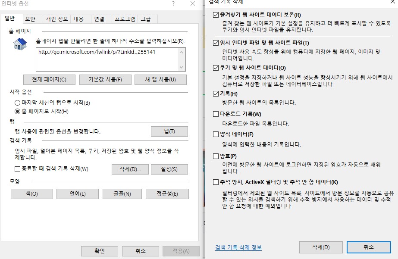Enable 다운로드 기록(W) checkbox
This screenshot has height=259, width=398.
click(216, 114)
